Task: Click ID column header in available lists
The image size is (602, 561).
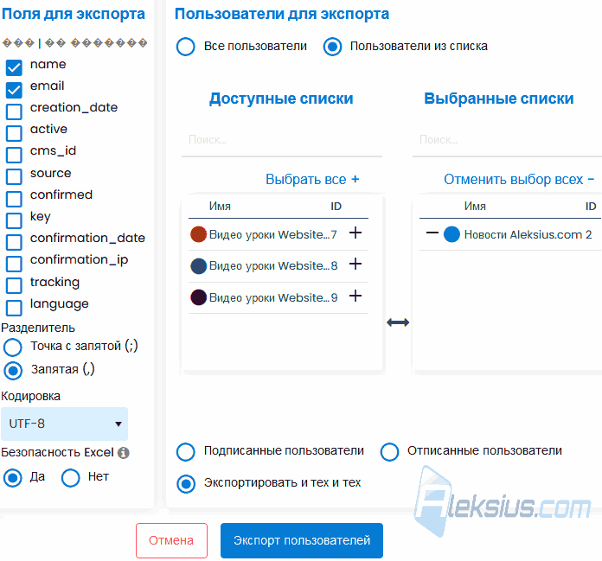Action: [x=336, y=207]
